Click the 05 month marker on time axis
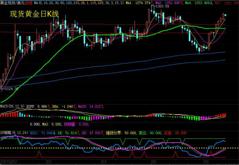Viewport: 239px width, 165px height. coord(154,161)
